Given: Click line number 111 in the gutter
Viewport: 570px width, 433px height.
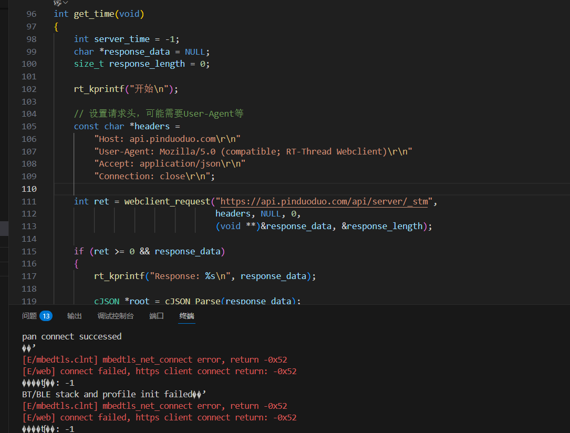Looking at the screenshot, I should pos(29,202).
